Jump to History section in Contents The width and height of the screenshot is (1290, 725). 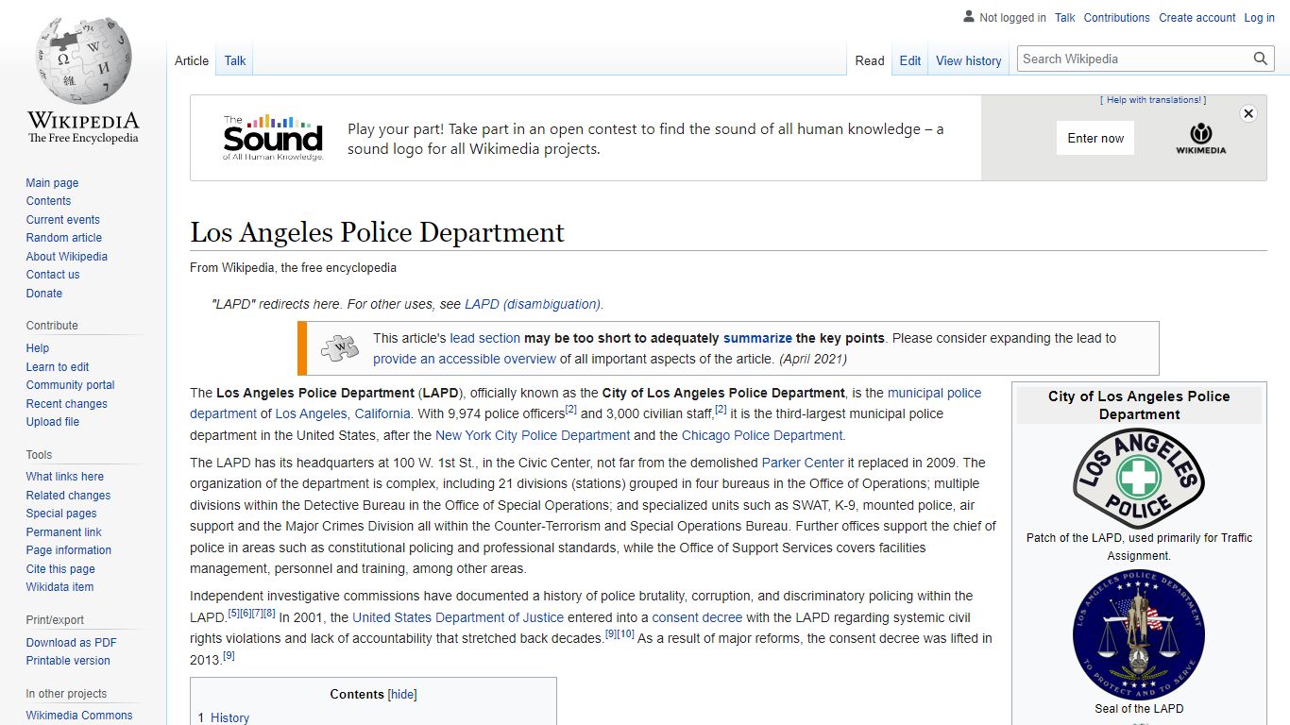(x=229, y=717)
